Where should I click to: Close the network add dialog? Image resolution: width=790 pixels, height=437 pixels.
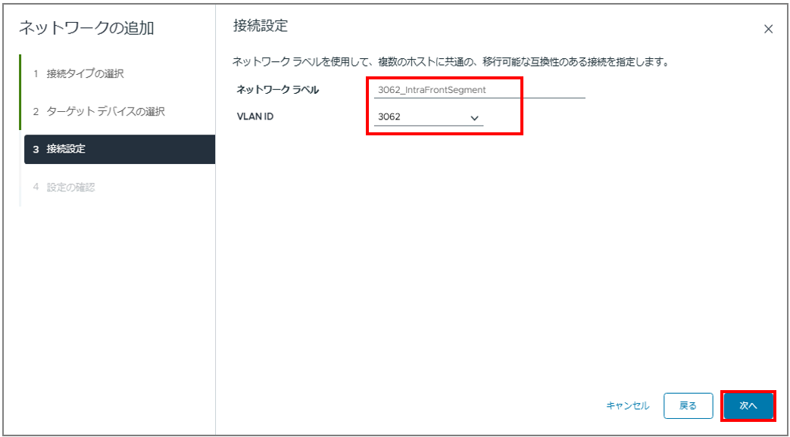[x=768, y=29]
